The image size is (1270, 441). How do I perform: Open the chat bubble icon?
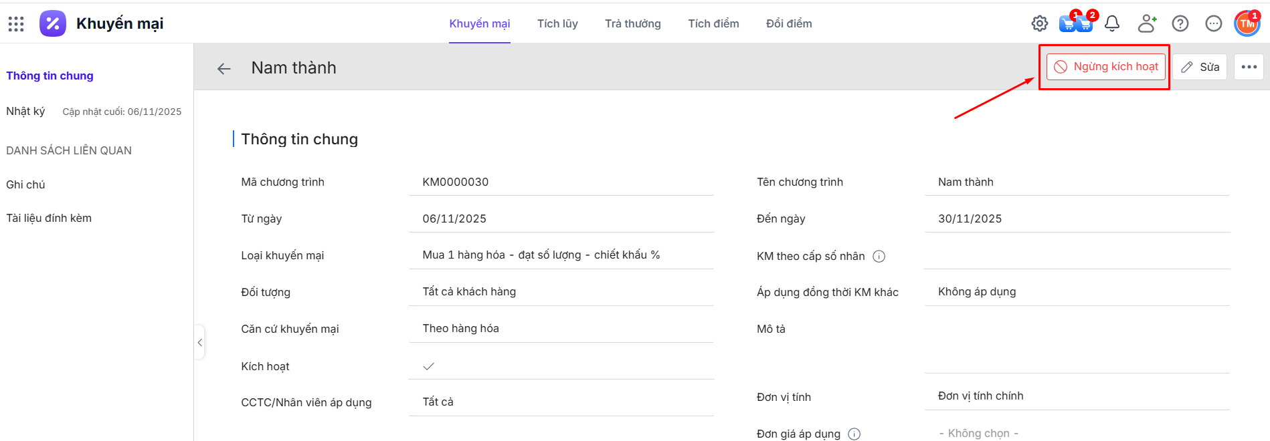pyautogui.click(x=1213, y=24)
